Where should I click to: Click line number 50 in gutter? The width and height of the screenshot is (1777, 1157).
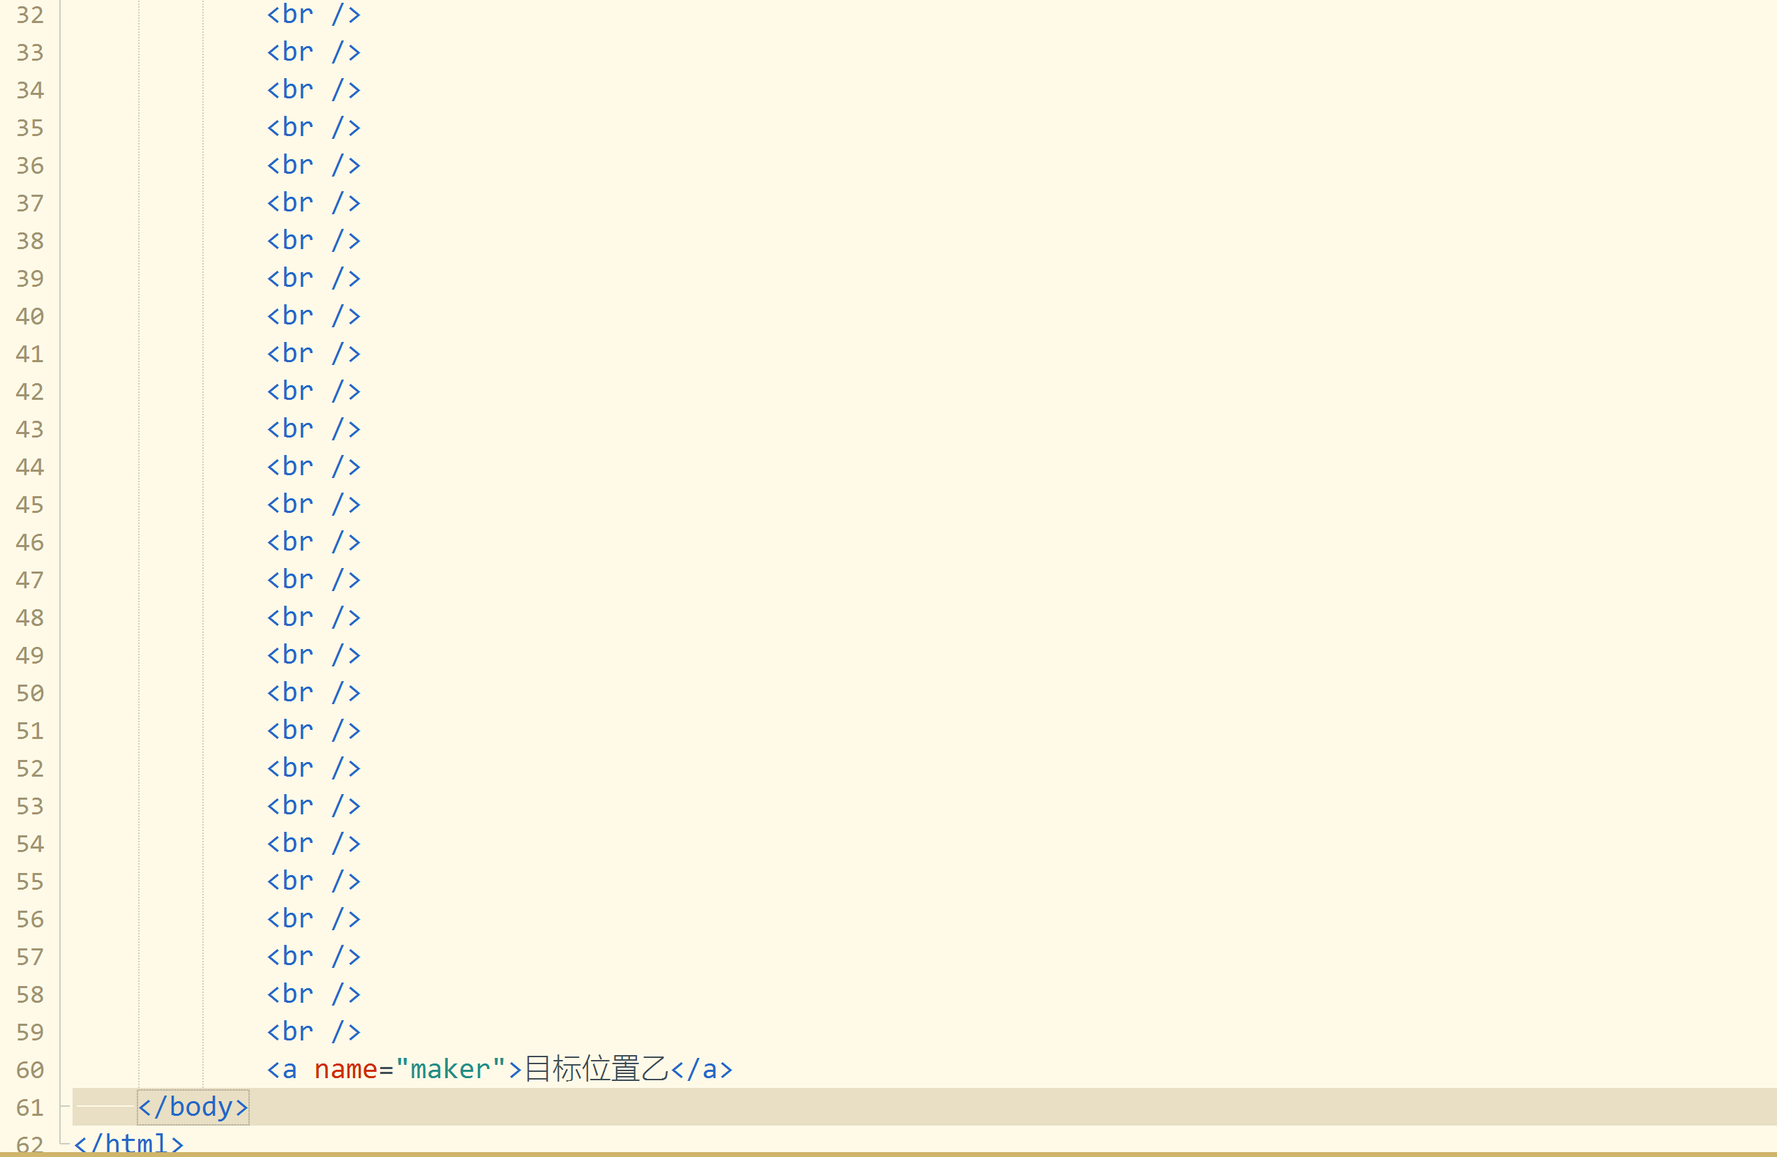[30, 692]
